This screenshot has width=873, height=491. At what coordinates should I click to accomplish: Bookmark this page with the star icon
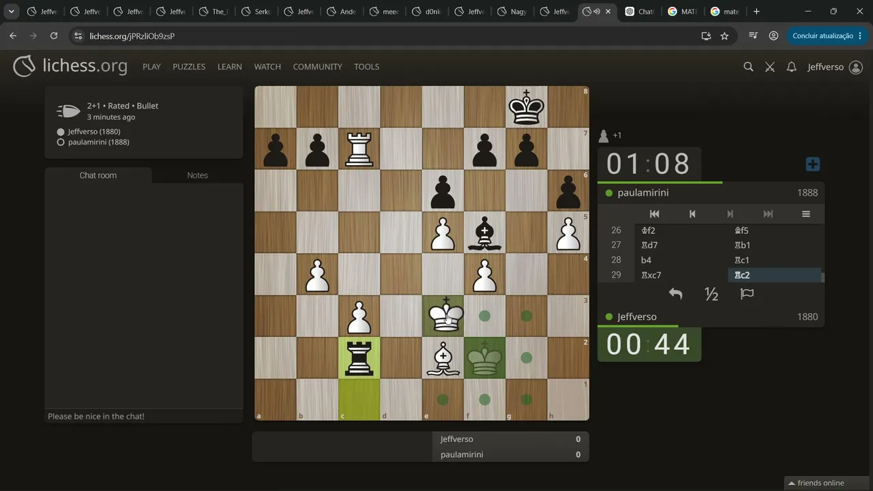click(724, 35)
